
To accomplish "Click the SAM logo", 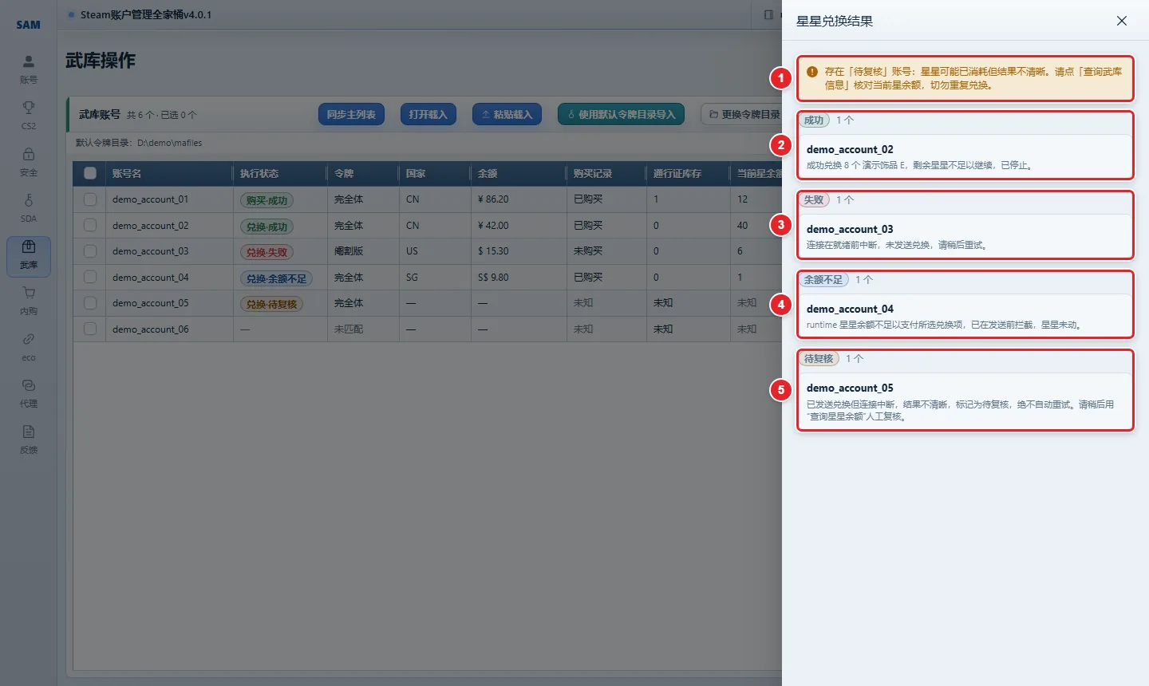I will tap(29, 25).
